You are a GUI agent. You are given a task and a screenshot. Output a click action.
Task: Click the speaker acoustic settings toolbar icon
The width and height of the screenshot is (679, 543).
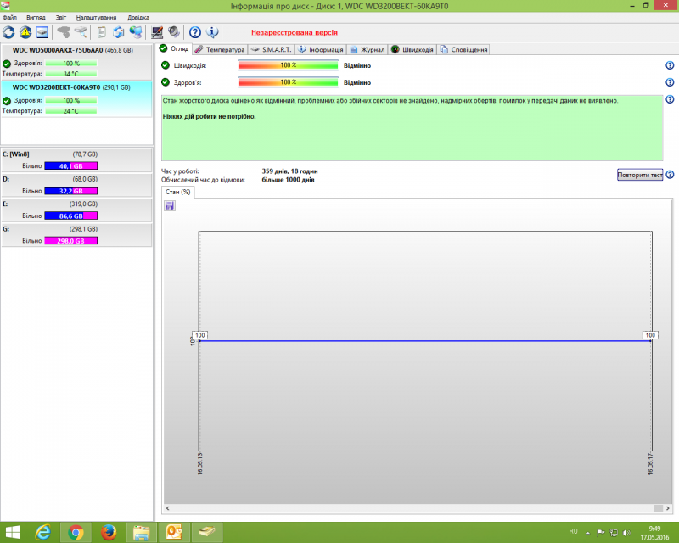(x=174, y=32)
